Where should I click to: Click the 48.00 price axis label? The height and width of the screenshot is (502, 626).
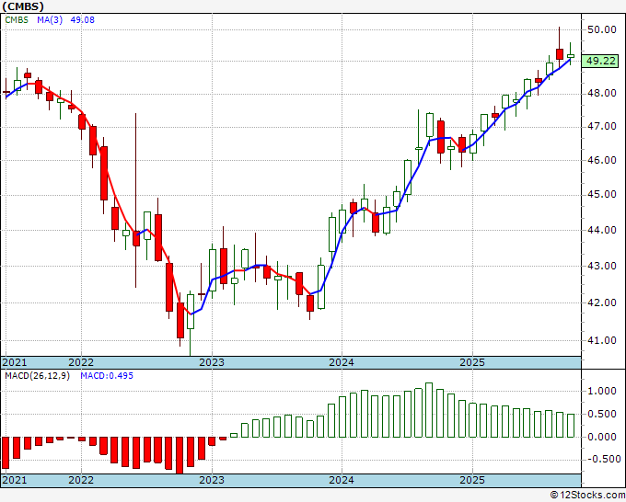point(602,93)
